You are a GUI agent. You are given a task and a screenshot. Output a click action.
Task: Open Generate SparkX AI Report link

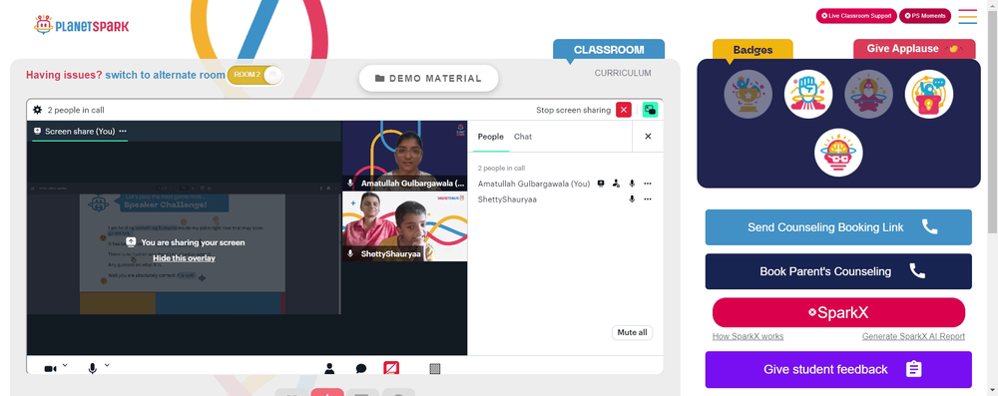pyautogui.click(x=913, y=336)
